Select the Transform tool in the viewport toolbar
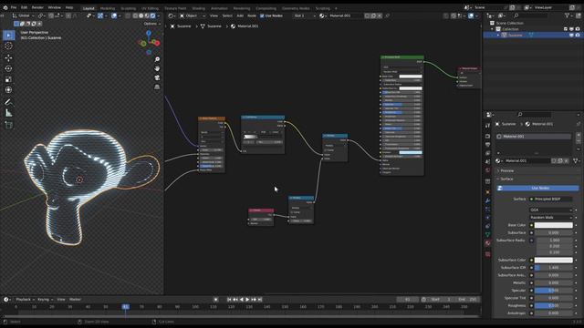Image resolution: width=584 pixels, height=328 pixels. tap(8, 90)
